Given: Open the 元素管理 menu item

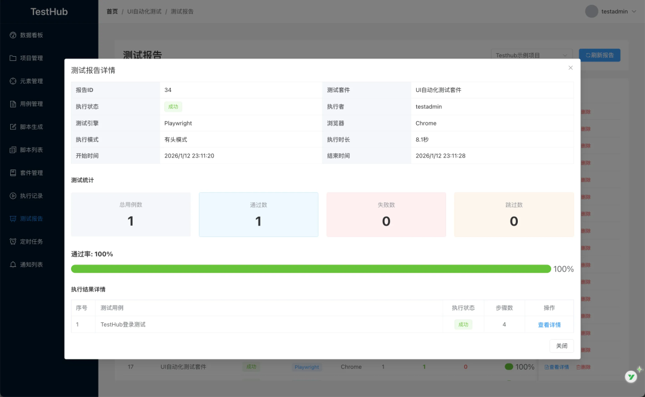Looking at the screenshot, I should click(x=49, y=81).
